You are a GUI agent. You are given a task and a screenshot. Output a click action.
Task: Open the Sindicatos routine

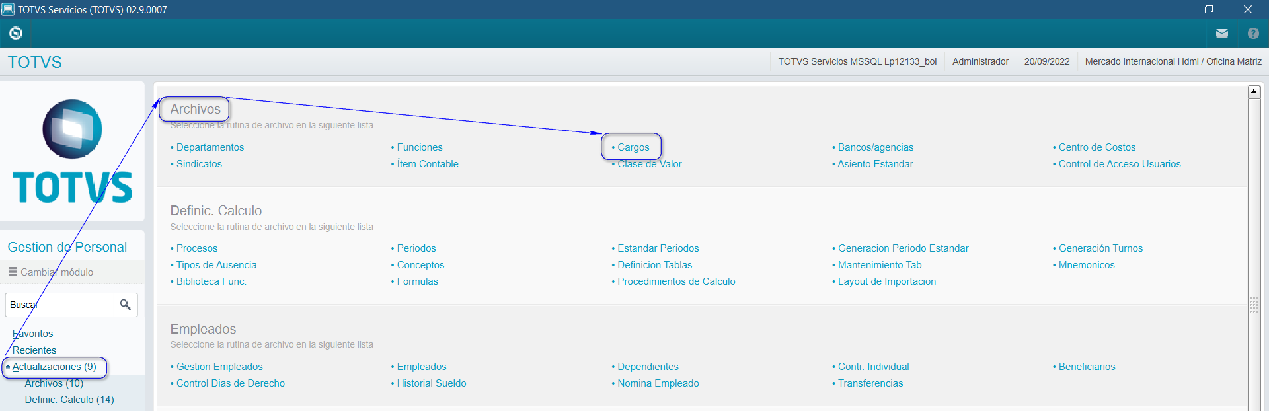199,164
